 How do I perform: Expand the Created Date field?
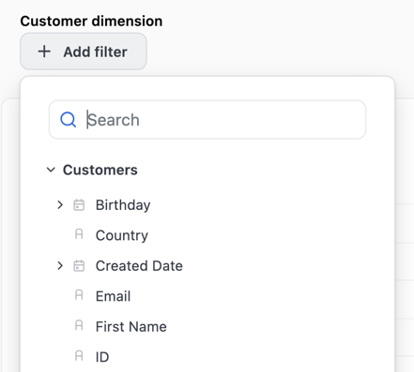pyautogui.click(x=60, y=266)
